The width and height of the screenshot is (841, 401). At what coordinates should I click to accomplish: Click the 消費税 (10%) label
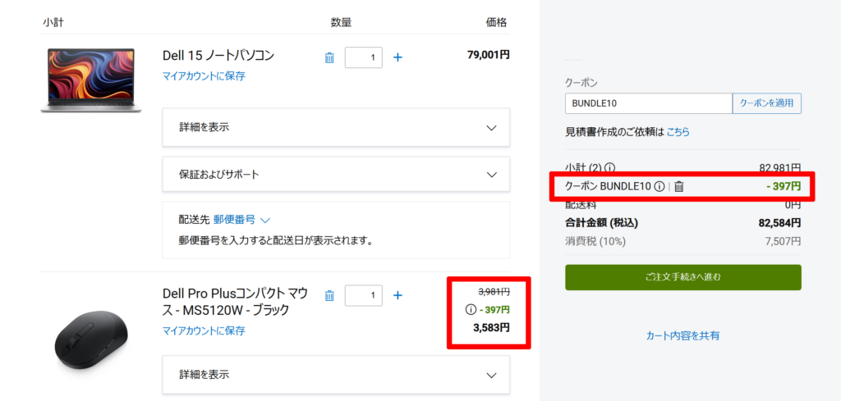tap(595, 241)
